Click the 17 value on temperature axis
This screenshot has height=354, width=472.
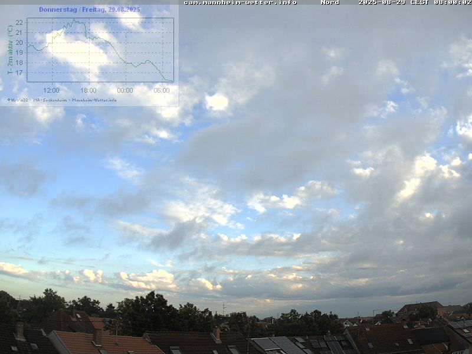tap(19, 73)
